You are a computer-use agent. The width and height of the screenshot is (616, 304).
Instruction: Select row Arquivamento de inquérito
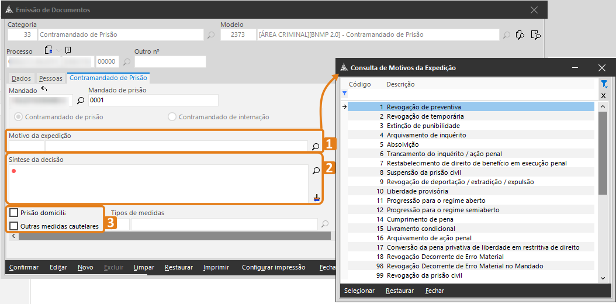470,135
